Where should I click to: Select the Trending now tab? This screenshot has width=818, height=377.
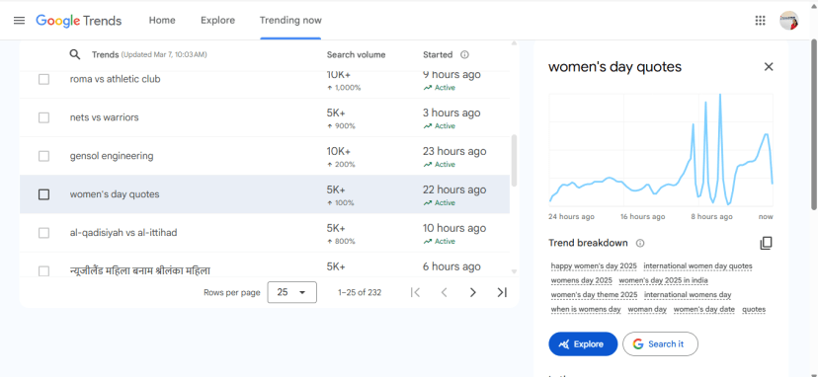click(x=290, y=21)
